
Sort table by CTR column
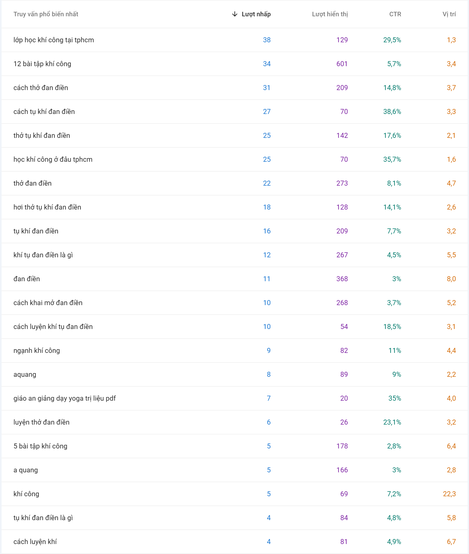395,14
